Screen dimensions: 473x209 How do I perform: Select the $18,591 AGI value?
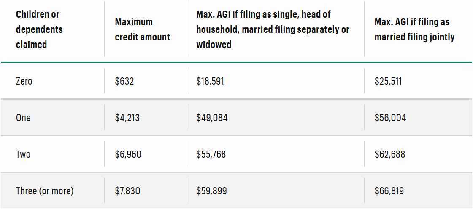210,81
